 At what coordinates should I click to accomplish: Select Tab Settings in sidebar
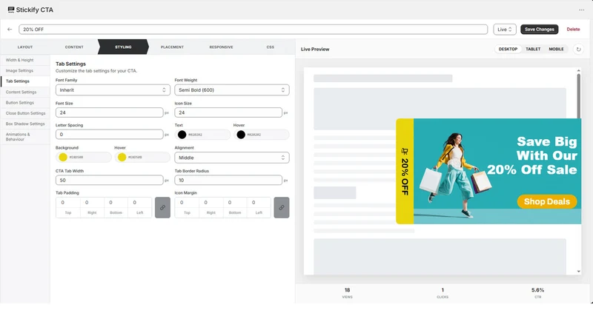pyautogui.click(x=25, y=81)
